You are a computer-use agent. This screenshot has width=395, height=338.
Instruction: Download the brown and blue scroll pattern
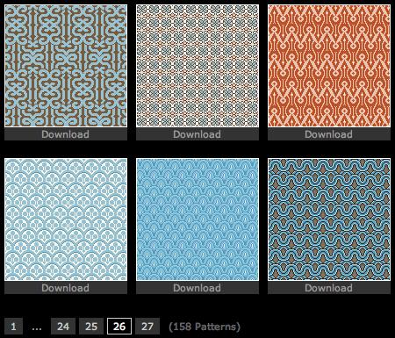tap(66, 134)
